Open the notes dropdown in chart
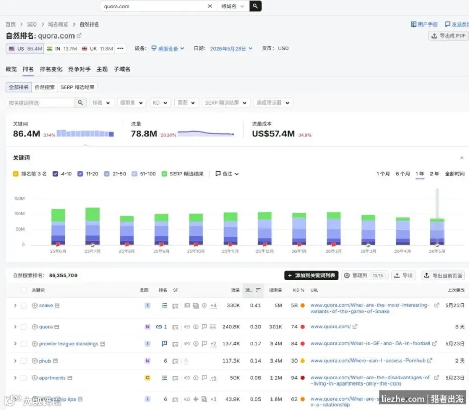 (227, 174)
